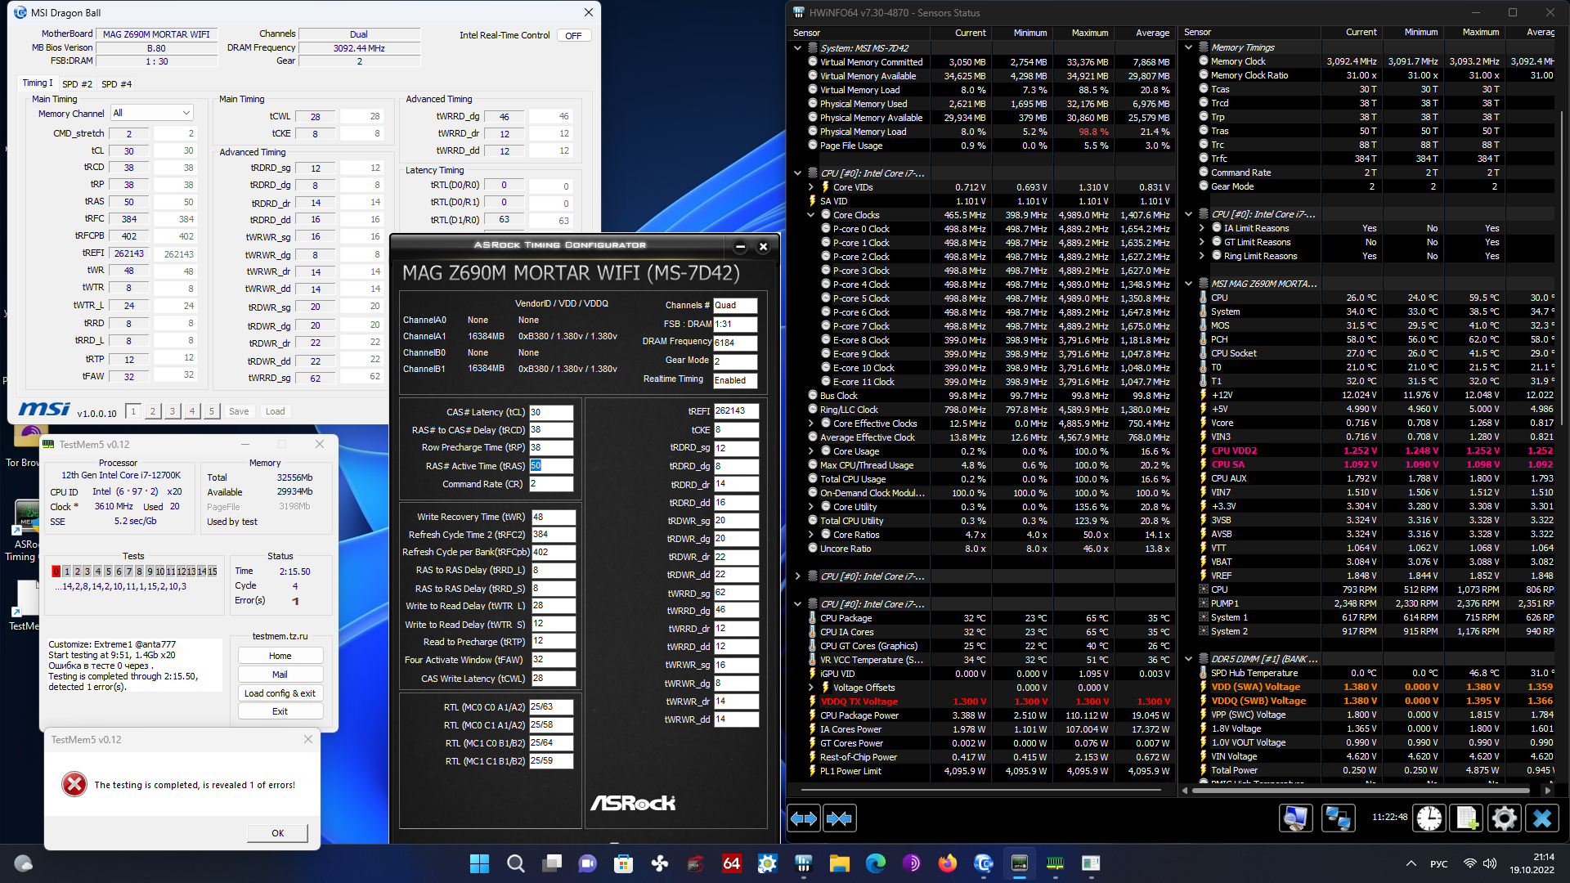Click the clock reset timer icon
The height and width of the screenshot is (883, 1570).
pos(1429,818)
